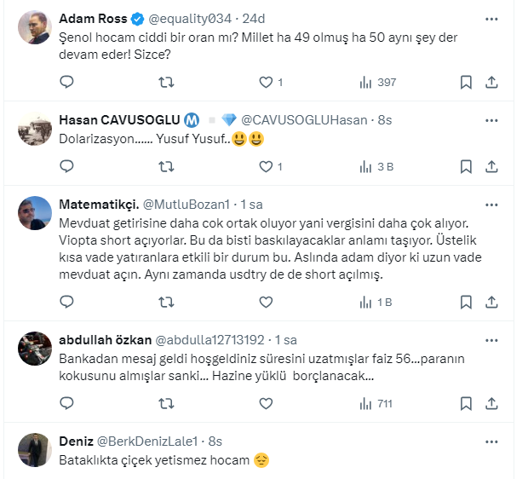Screen dimensions: 528x479
Task: Open Deniz's profile avatar
Action: (x=35, y=451)
